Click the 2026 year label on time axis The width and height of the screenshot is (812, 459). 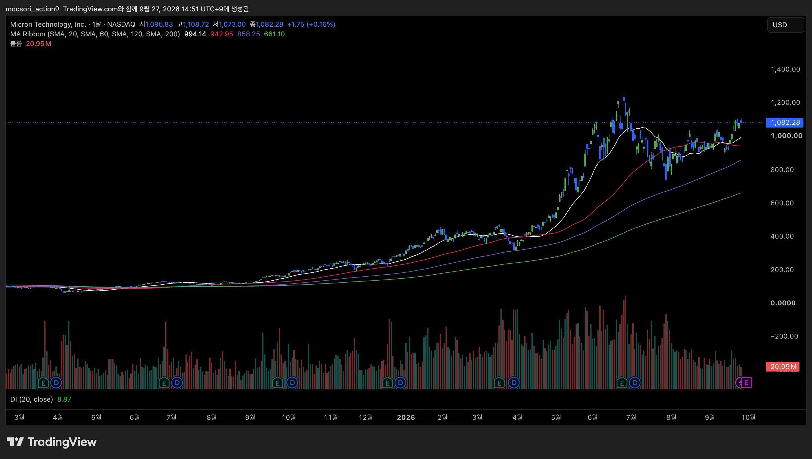coord(406,417)
